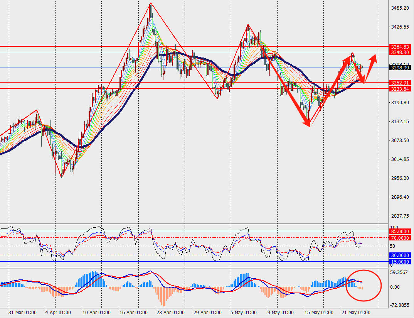Select the 59.3567 MACD scale value
Screen dimensions: 414x318
tap(399, 272)
